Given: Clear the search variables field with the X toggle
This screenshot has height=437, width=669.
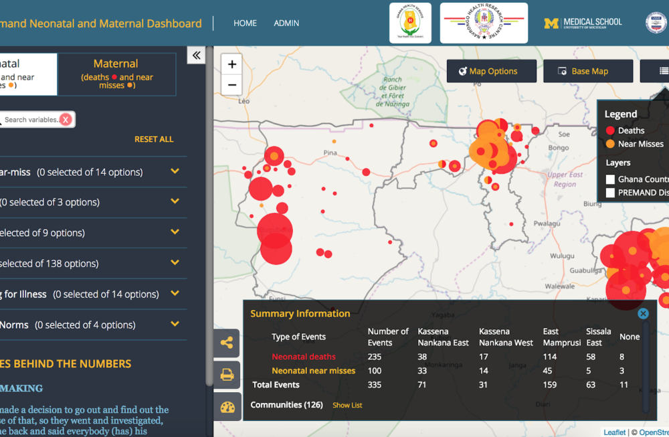Looking at the screenshot, I should point(65,119).
